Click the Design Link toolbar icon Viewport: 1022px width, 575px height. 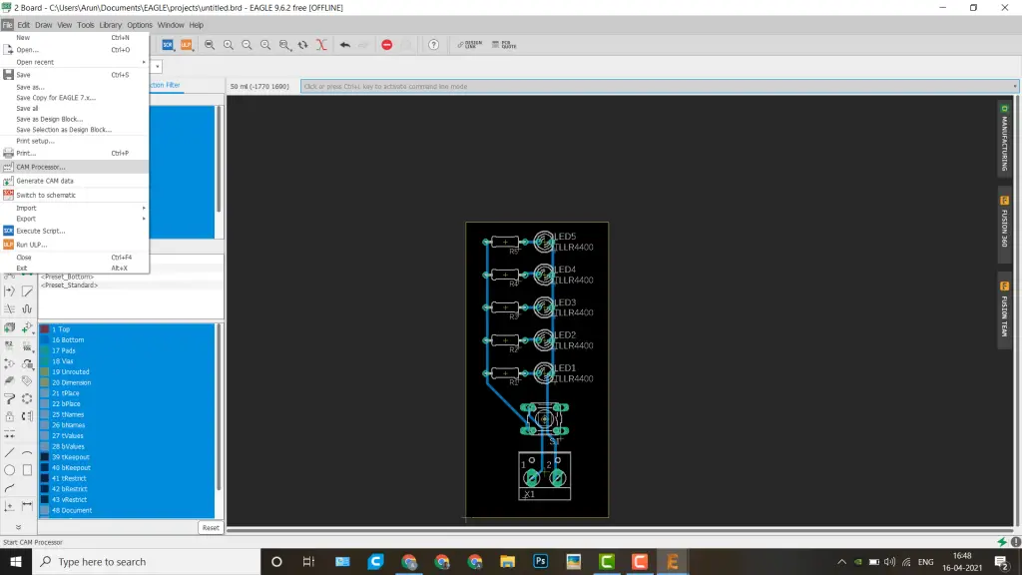click(x=469, y=45)
